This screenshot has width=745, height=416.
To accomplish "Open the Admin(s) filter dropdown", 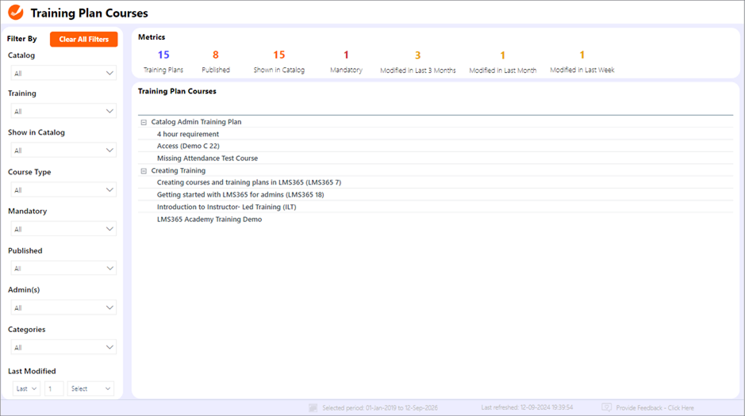I will coord(63,308).
